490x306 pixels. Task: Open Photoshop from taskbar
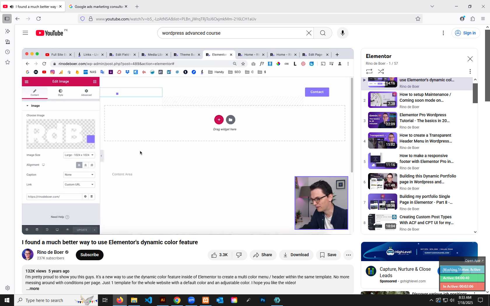point(263,300)
